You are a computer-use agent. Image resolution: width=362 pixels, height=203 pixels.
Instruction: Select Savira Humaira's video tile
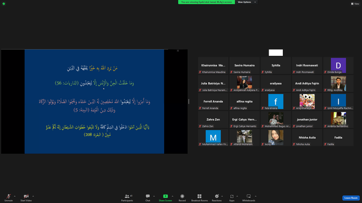[244, 65]
